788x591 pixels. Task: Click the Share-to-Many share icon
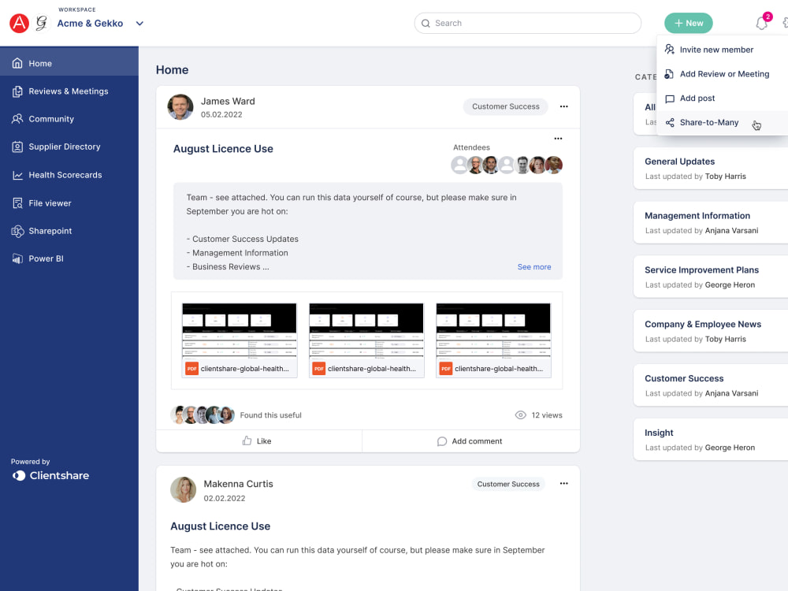pyautogui.click(x=669, y=123)
